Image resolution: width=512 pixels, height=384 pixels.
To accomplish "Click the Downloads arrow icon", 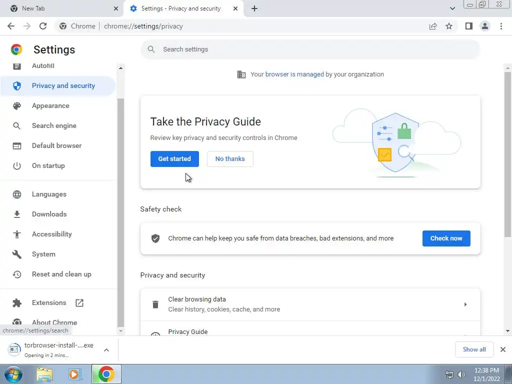I will pos(16,214).
